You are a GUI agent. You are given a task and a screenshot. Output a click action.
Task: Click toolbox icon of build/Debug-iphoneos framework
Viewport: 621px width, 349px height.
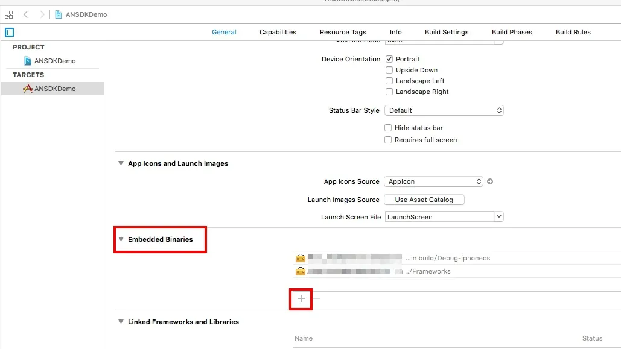[301, 258]
